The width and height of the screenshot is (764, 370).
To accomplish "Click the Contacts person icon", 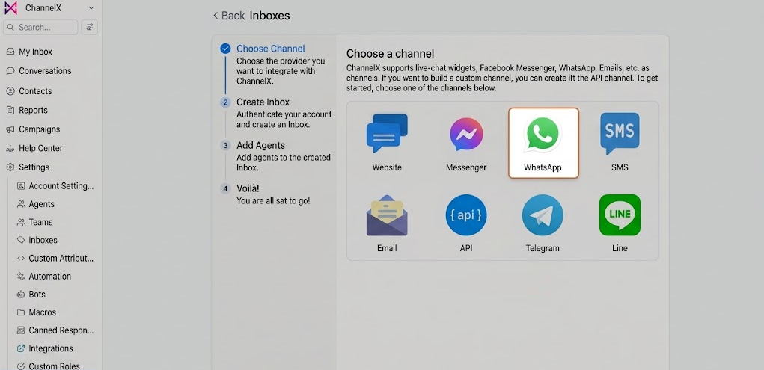I will 10,91.
